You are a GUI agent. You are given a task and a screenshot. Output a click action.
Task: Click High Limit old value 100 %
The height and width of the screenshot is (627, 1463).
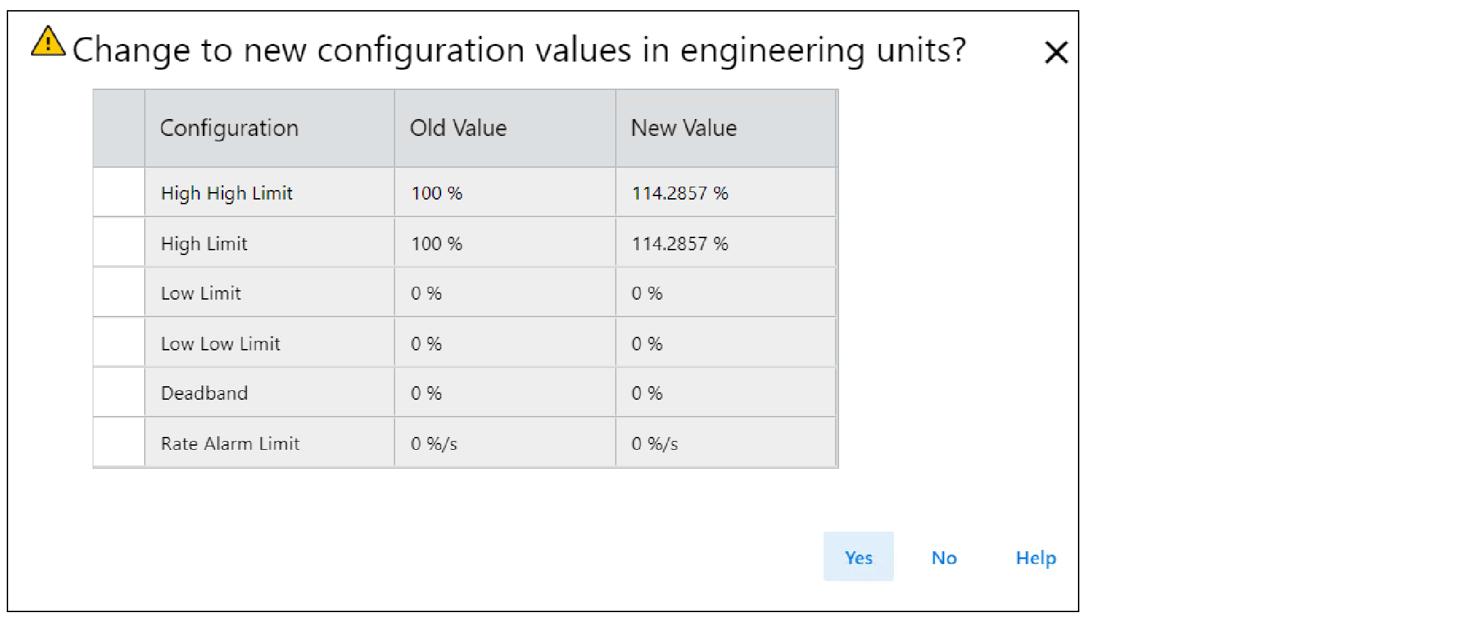436,243
